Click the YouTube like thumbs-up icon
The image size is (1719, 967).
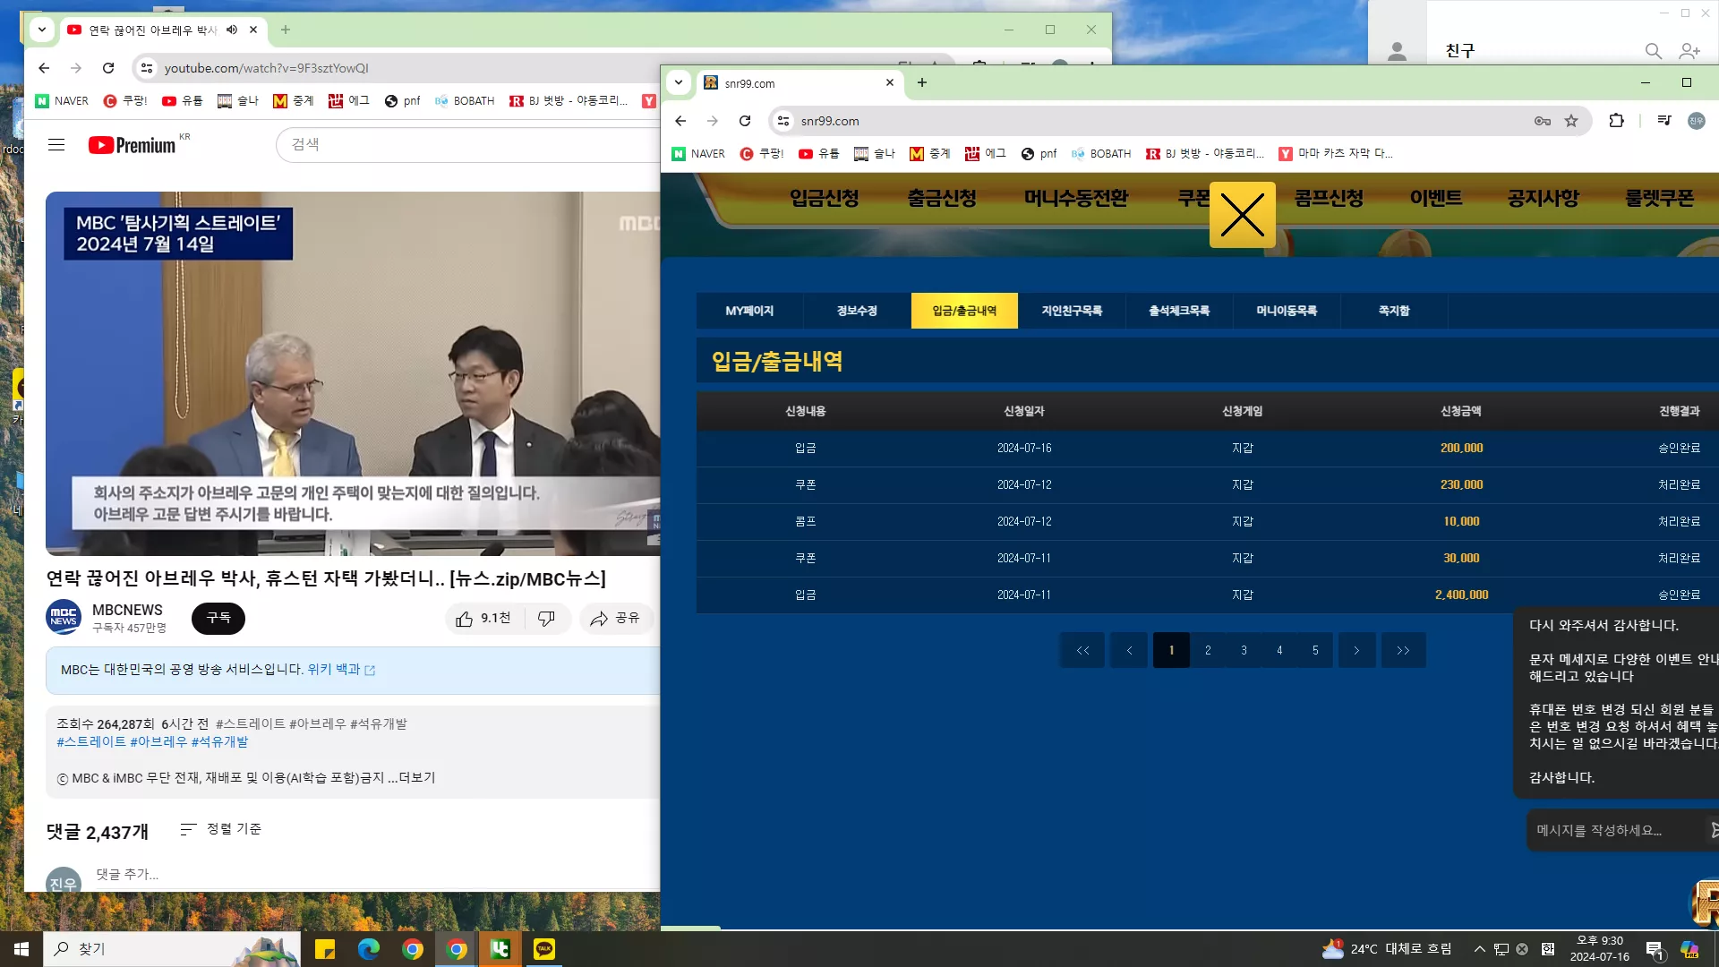click(x=464, y=619)
